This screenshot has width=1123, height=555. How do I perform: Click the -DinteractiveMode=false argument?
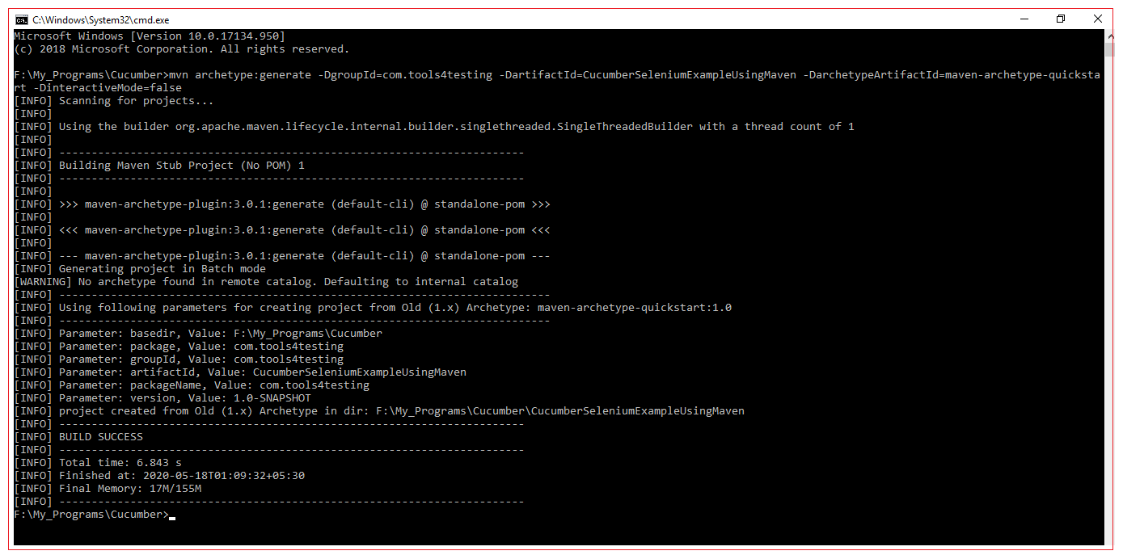pyautogui.click(x=108, y=88)
